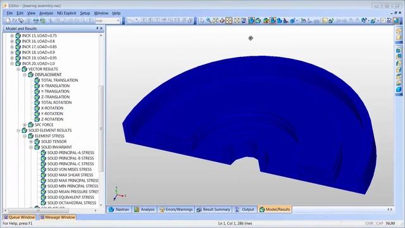Switch to the Result Summary tab
The image size is (405, 228).
click(213, 210)
